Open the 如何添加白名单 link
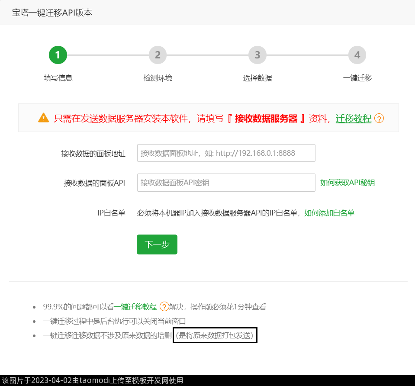Screen dimensions: 415x386 tap(329, 213)
